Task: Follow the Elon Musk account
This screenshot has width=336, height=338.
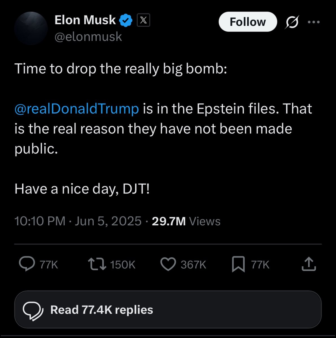Action: [248, 22]
